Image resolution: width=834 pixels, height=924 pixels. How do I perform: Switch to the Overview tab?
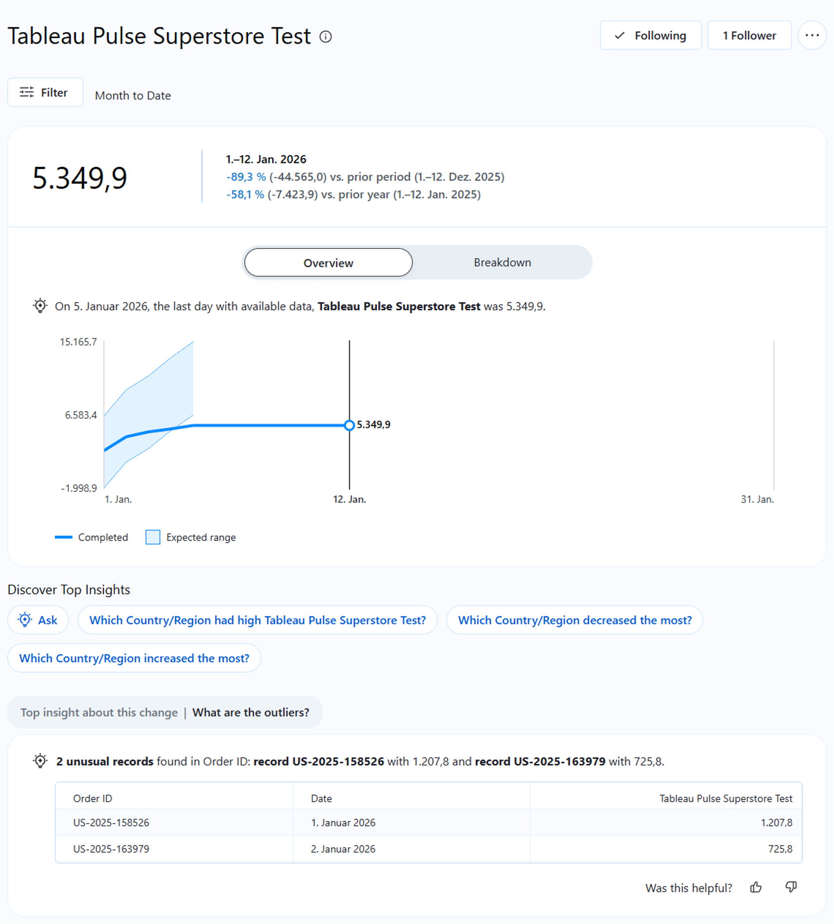tap(328, 262)
